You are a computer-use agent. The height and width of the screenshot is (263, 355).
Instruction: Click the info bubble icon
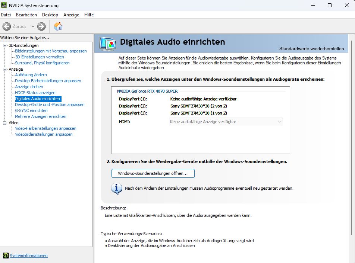coord(117,189)
